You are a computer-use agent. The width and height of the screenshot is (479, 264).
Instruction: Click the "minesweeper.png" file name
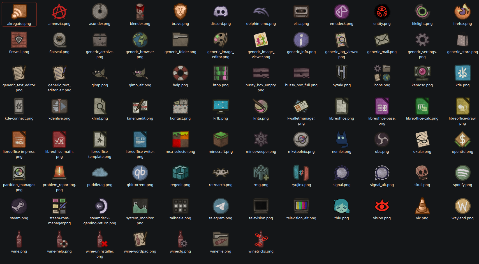[x=261, y=152]
